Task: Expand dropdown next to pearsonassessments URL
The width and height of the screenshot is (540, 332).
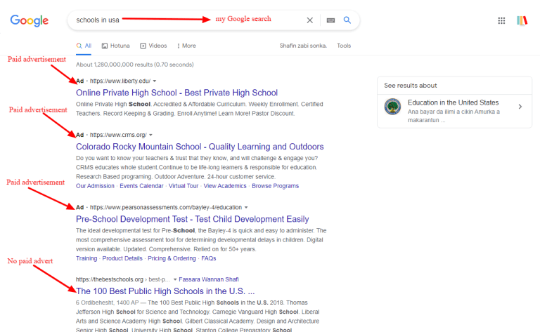Action: click(246, 208)
